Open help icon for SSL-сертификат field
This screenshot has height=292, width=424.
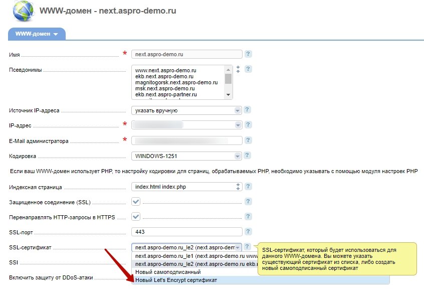pos(247,246)
